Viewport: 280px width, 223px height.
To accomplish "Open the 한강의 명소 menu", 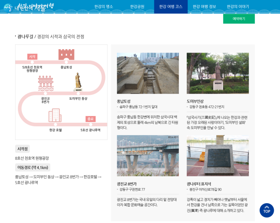I will [104, 7].
